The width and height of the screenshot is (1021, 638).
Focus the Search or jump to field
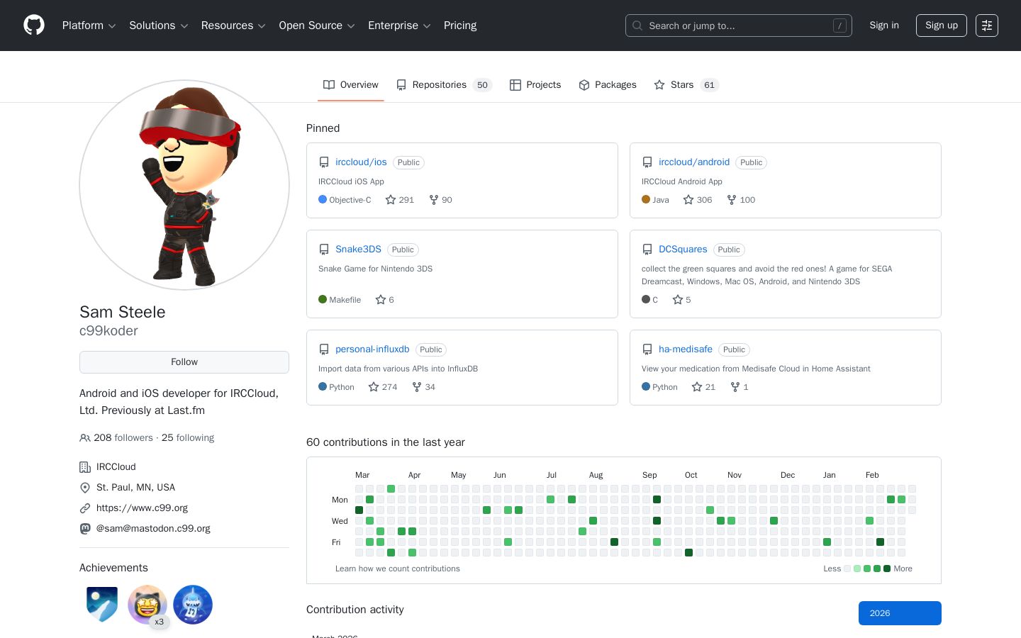coord(739,26)
